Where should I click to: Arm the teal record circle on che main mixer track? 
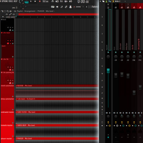tap(123, 126)
